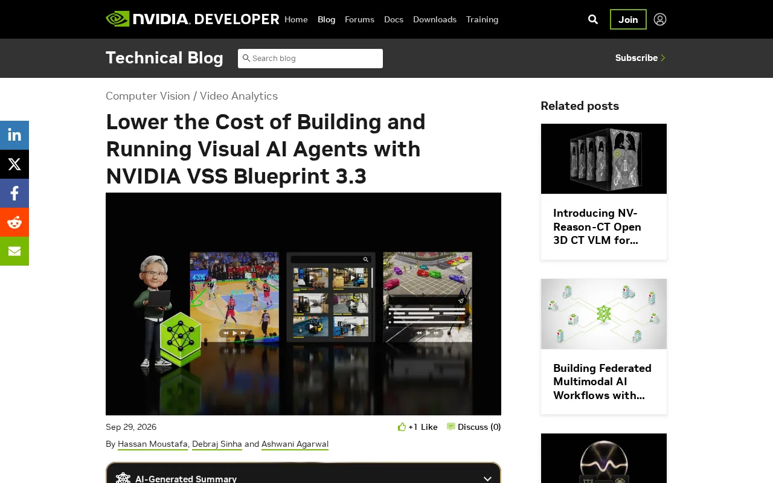The image size is (773, 483).
Task: Click the AI-Generated Summary icon
Action: pos(123,479)
